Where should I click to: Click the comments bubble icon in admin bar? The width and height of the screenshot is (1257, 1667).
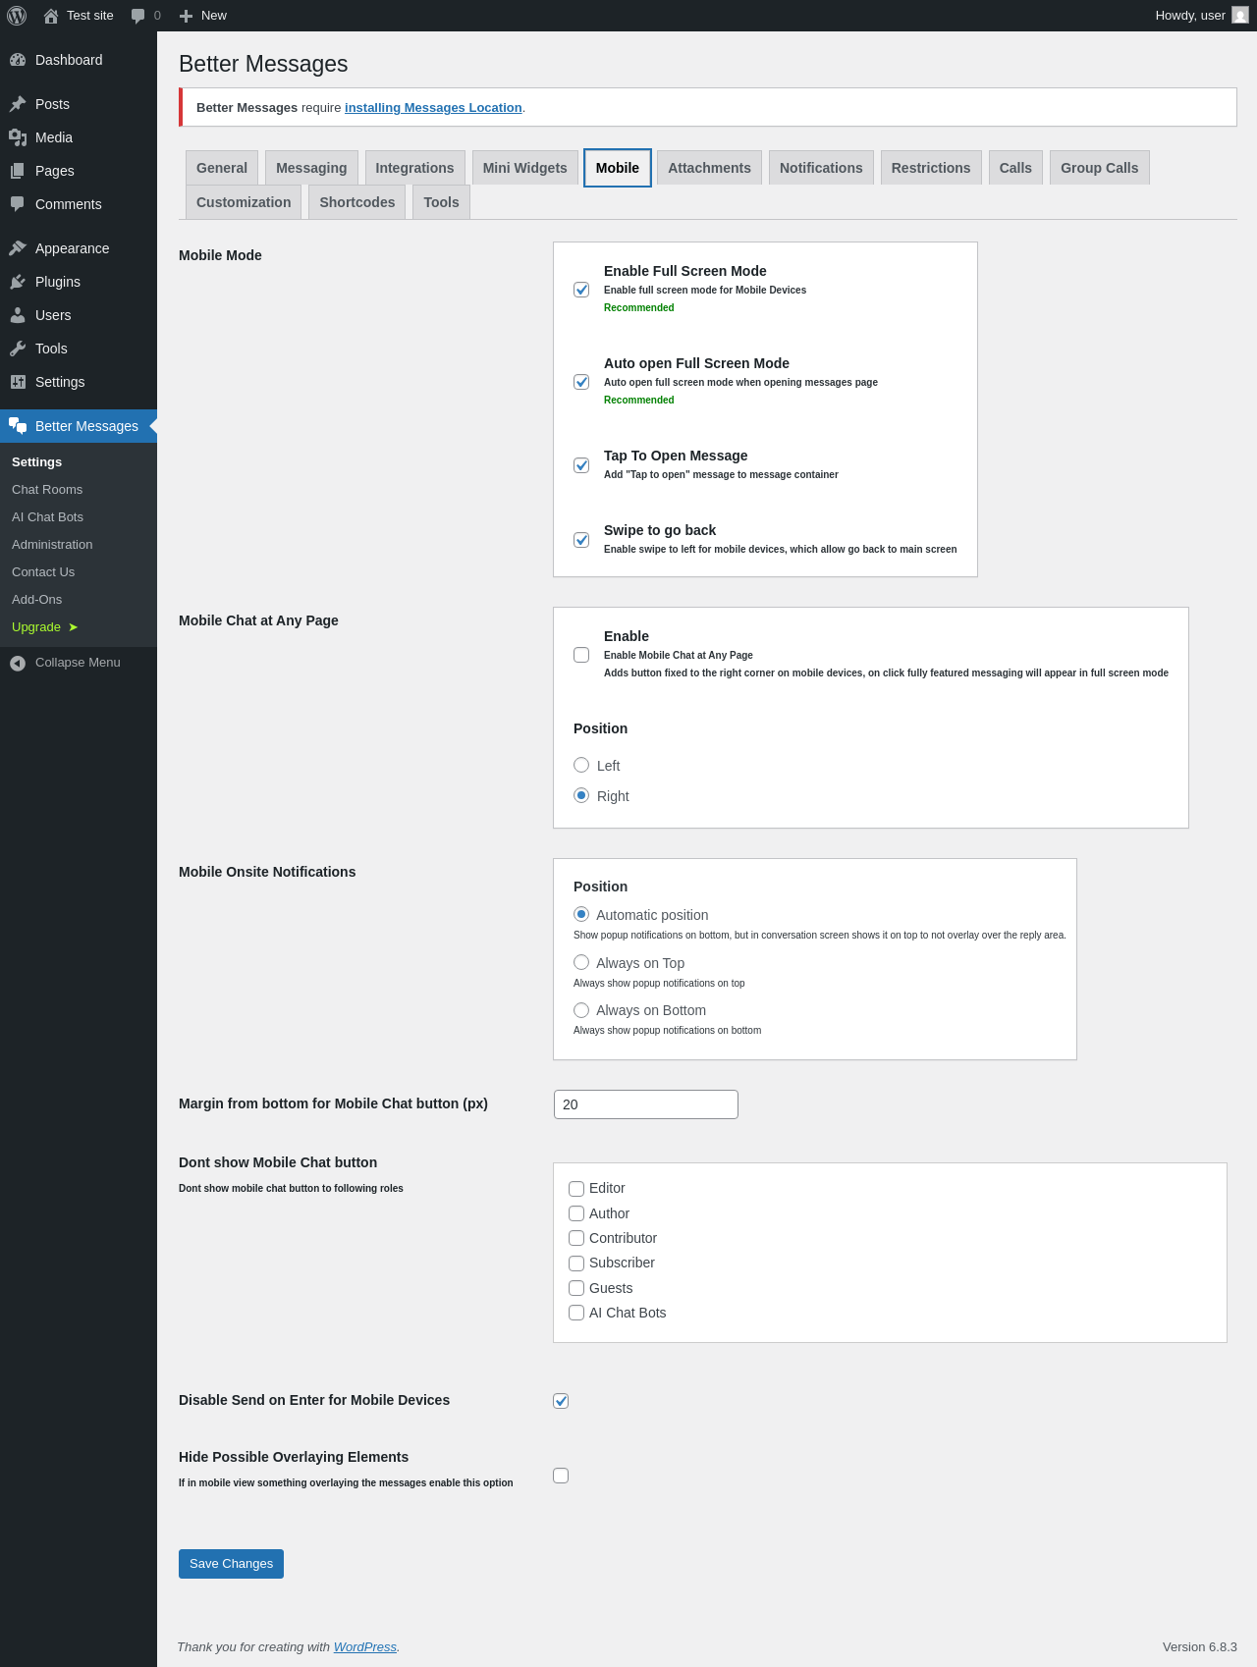137,16
